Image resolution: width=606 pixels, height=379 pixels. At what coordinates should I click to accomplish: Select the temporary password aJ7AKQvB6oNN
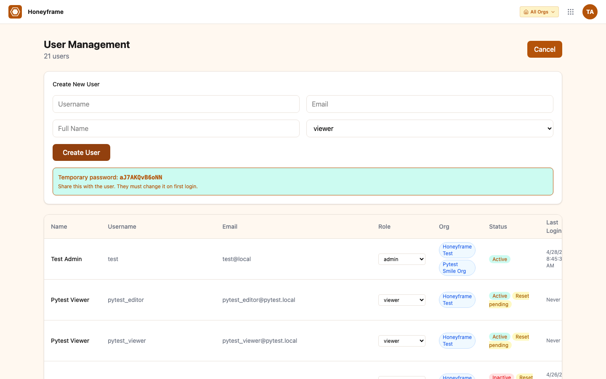(141, 177)
